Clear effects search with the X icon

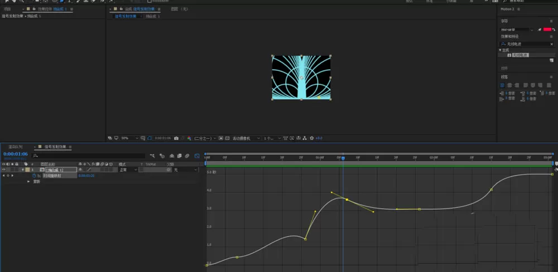coord(552,44)
